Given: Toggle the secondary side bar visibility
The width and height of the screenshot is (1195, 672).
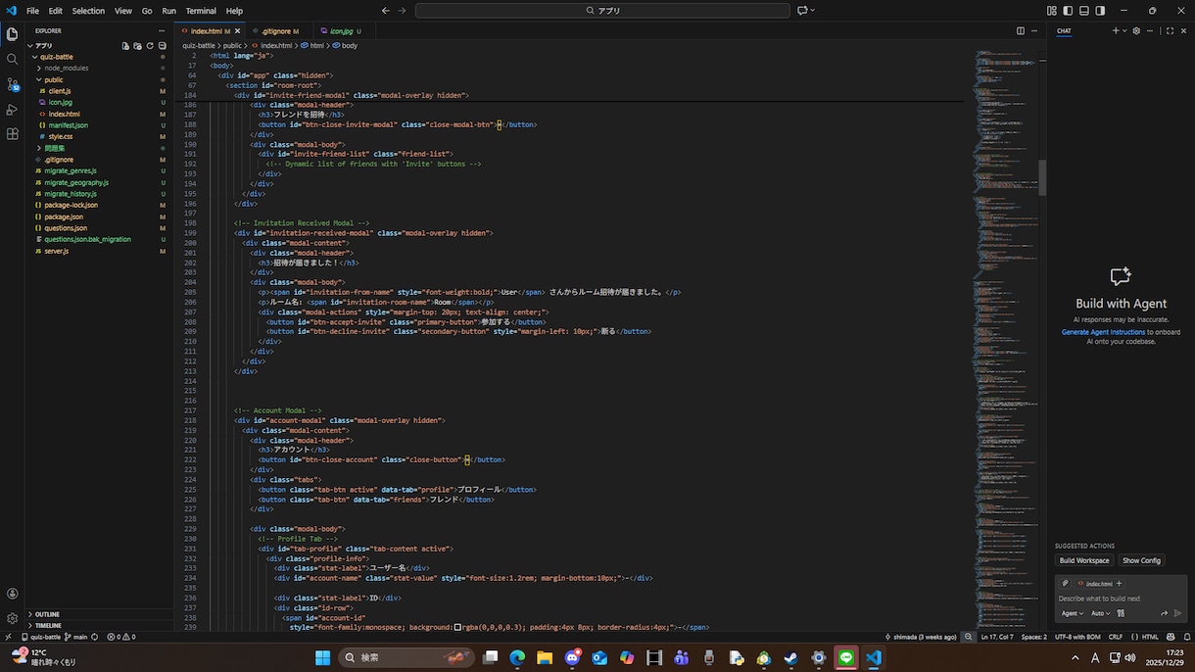Looking at the screenshot, I should 1100,11.
